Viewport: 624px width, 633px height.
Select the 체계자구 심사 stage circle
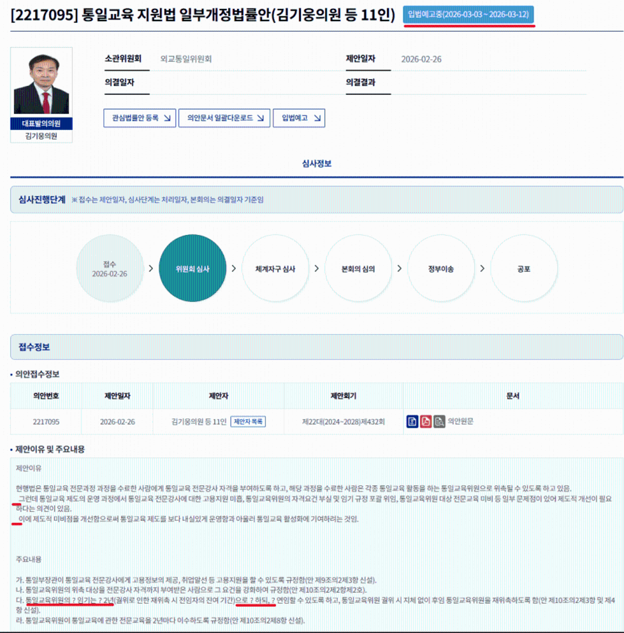pyautogui.click(x=275, y=269)
